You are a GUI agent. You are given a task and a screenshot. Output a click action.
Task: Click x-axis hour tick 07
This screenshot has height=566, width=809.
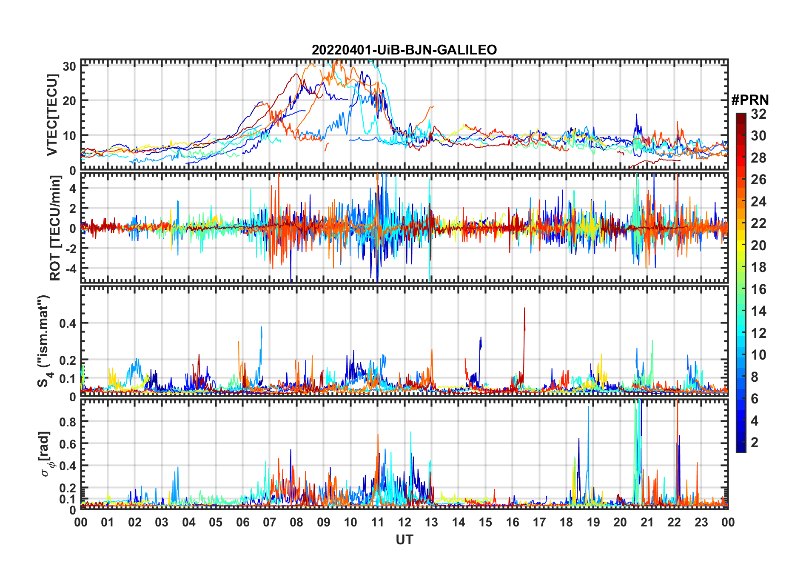[270, 522]
